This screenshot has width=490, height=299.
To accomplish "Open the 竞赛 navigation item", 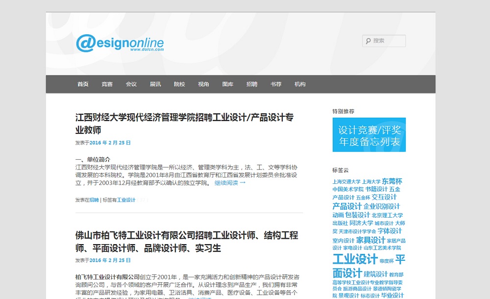I will (x=107, y=84).
